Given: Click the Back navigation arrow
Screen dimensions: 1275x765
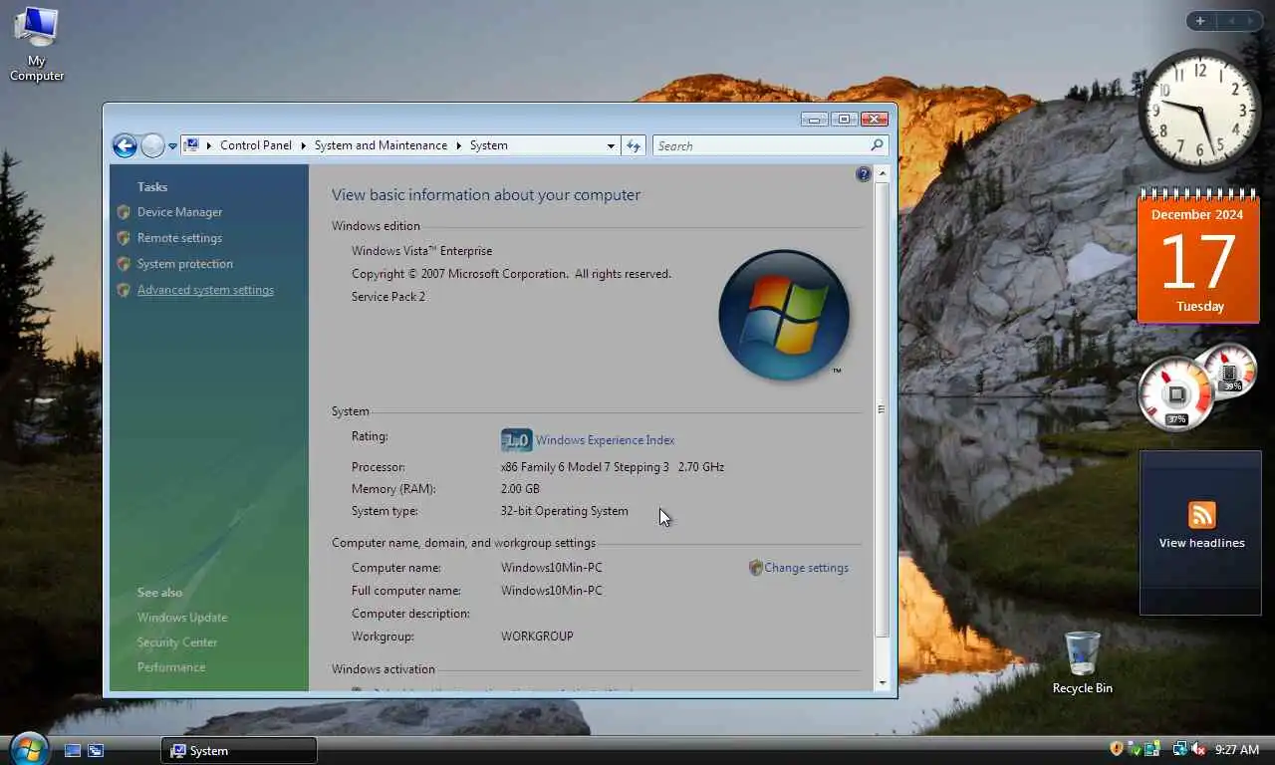Looking at the screenshot, I should pyautogui.click(x=125, y=146).
